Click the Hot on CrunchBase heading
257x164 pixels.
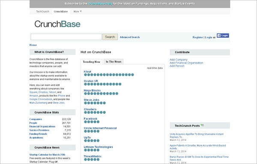(96, 52)
